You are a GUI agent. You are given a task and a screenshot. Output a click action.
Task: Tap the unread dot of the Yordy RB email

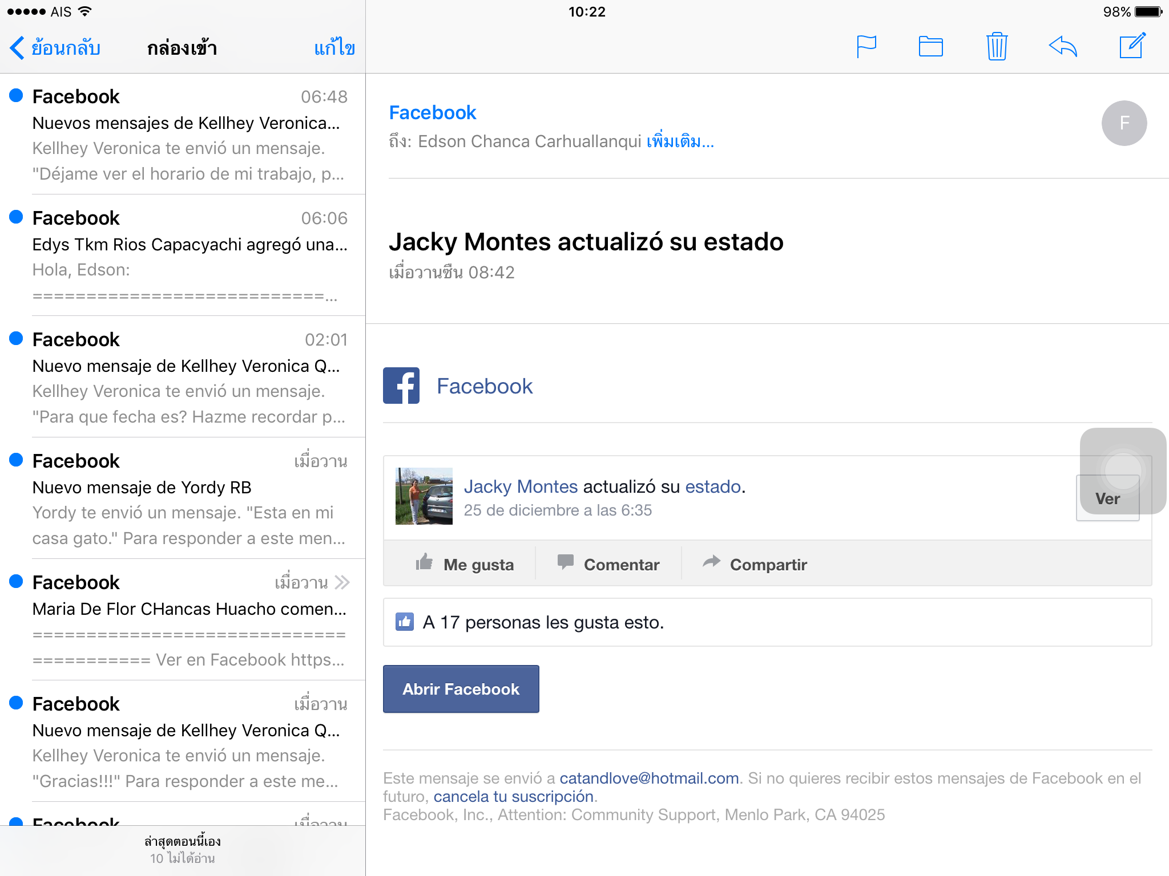16,460
